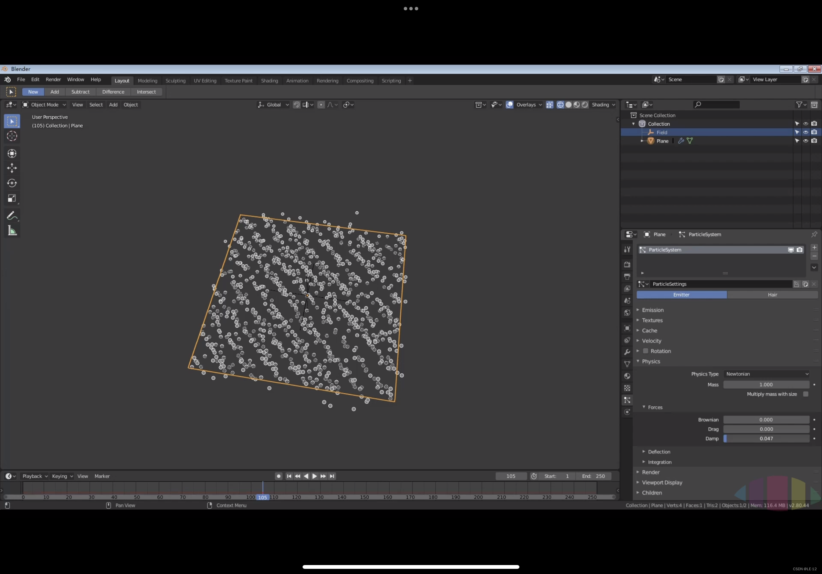Open the Render menu

point(53,79)
